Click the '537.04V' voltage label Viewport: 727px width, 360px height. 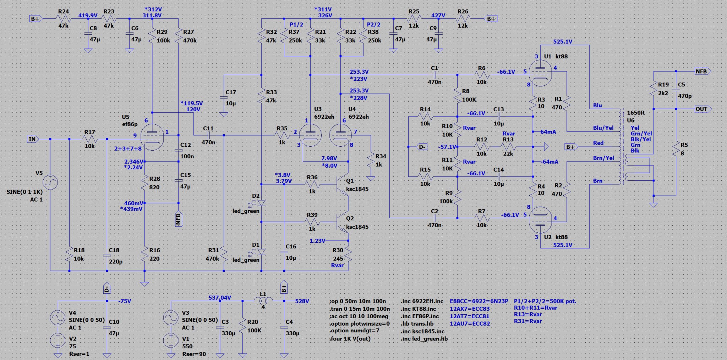(220, 298)
